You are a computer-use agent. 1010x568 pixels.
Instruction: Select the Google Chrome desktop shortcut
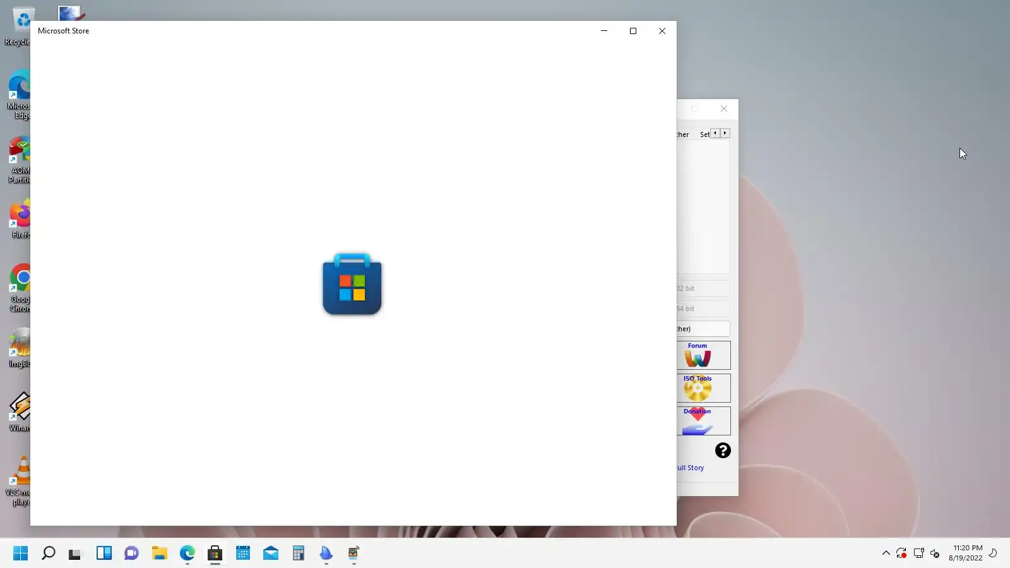click(19, 288)
